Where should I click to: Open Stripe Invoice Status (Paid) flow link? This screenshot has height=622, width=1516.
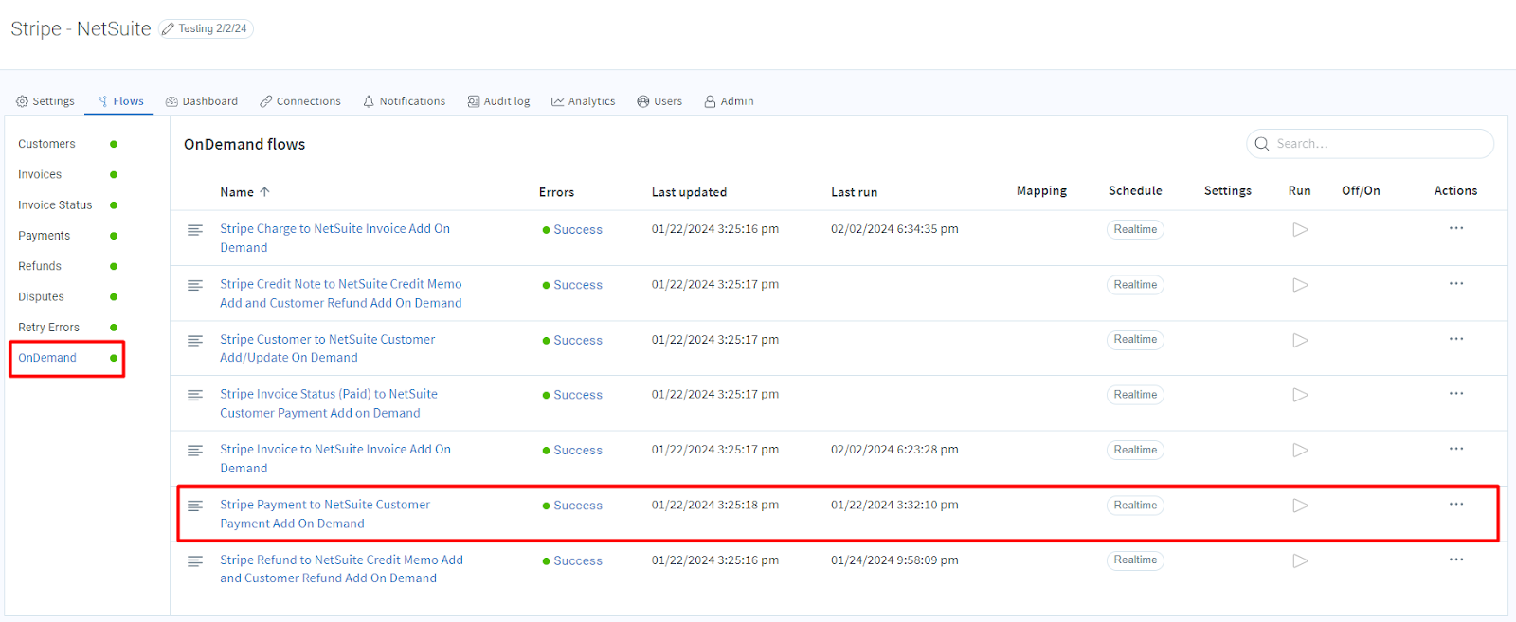point(329,403)
